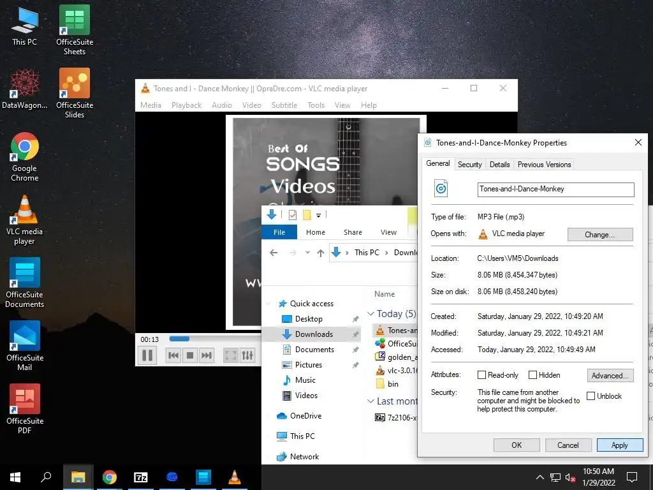Open Advanced... attributes dialog
Screen dimensions: 653x490
(610, 375)
